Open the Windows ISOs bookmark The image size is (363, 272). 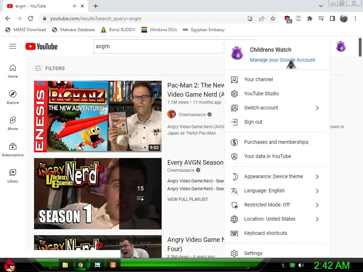pos(159,30)
